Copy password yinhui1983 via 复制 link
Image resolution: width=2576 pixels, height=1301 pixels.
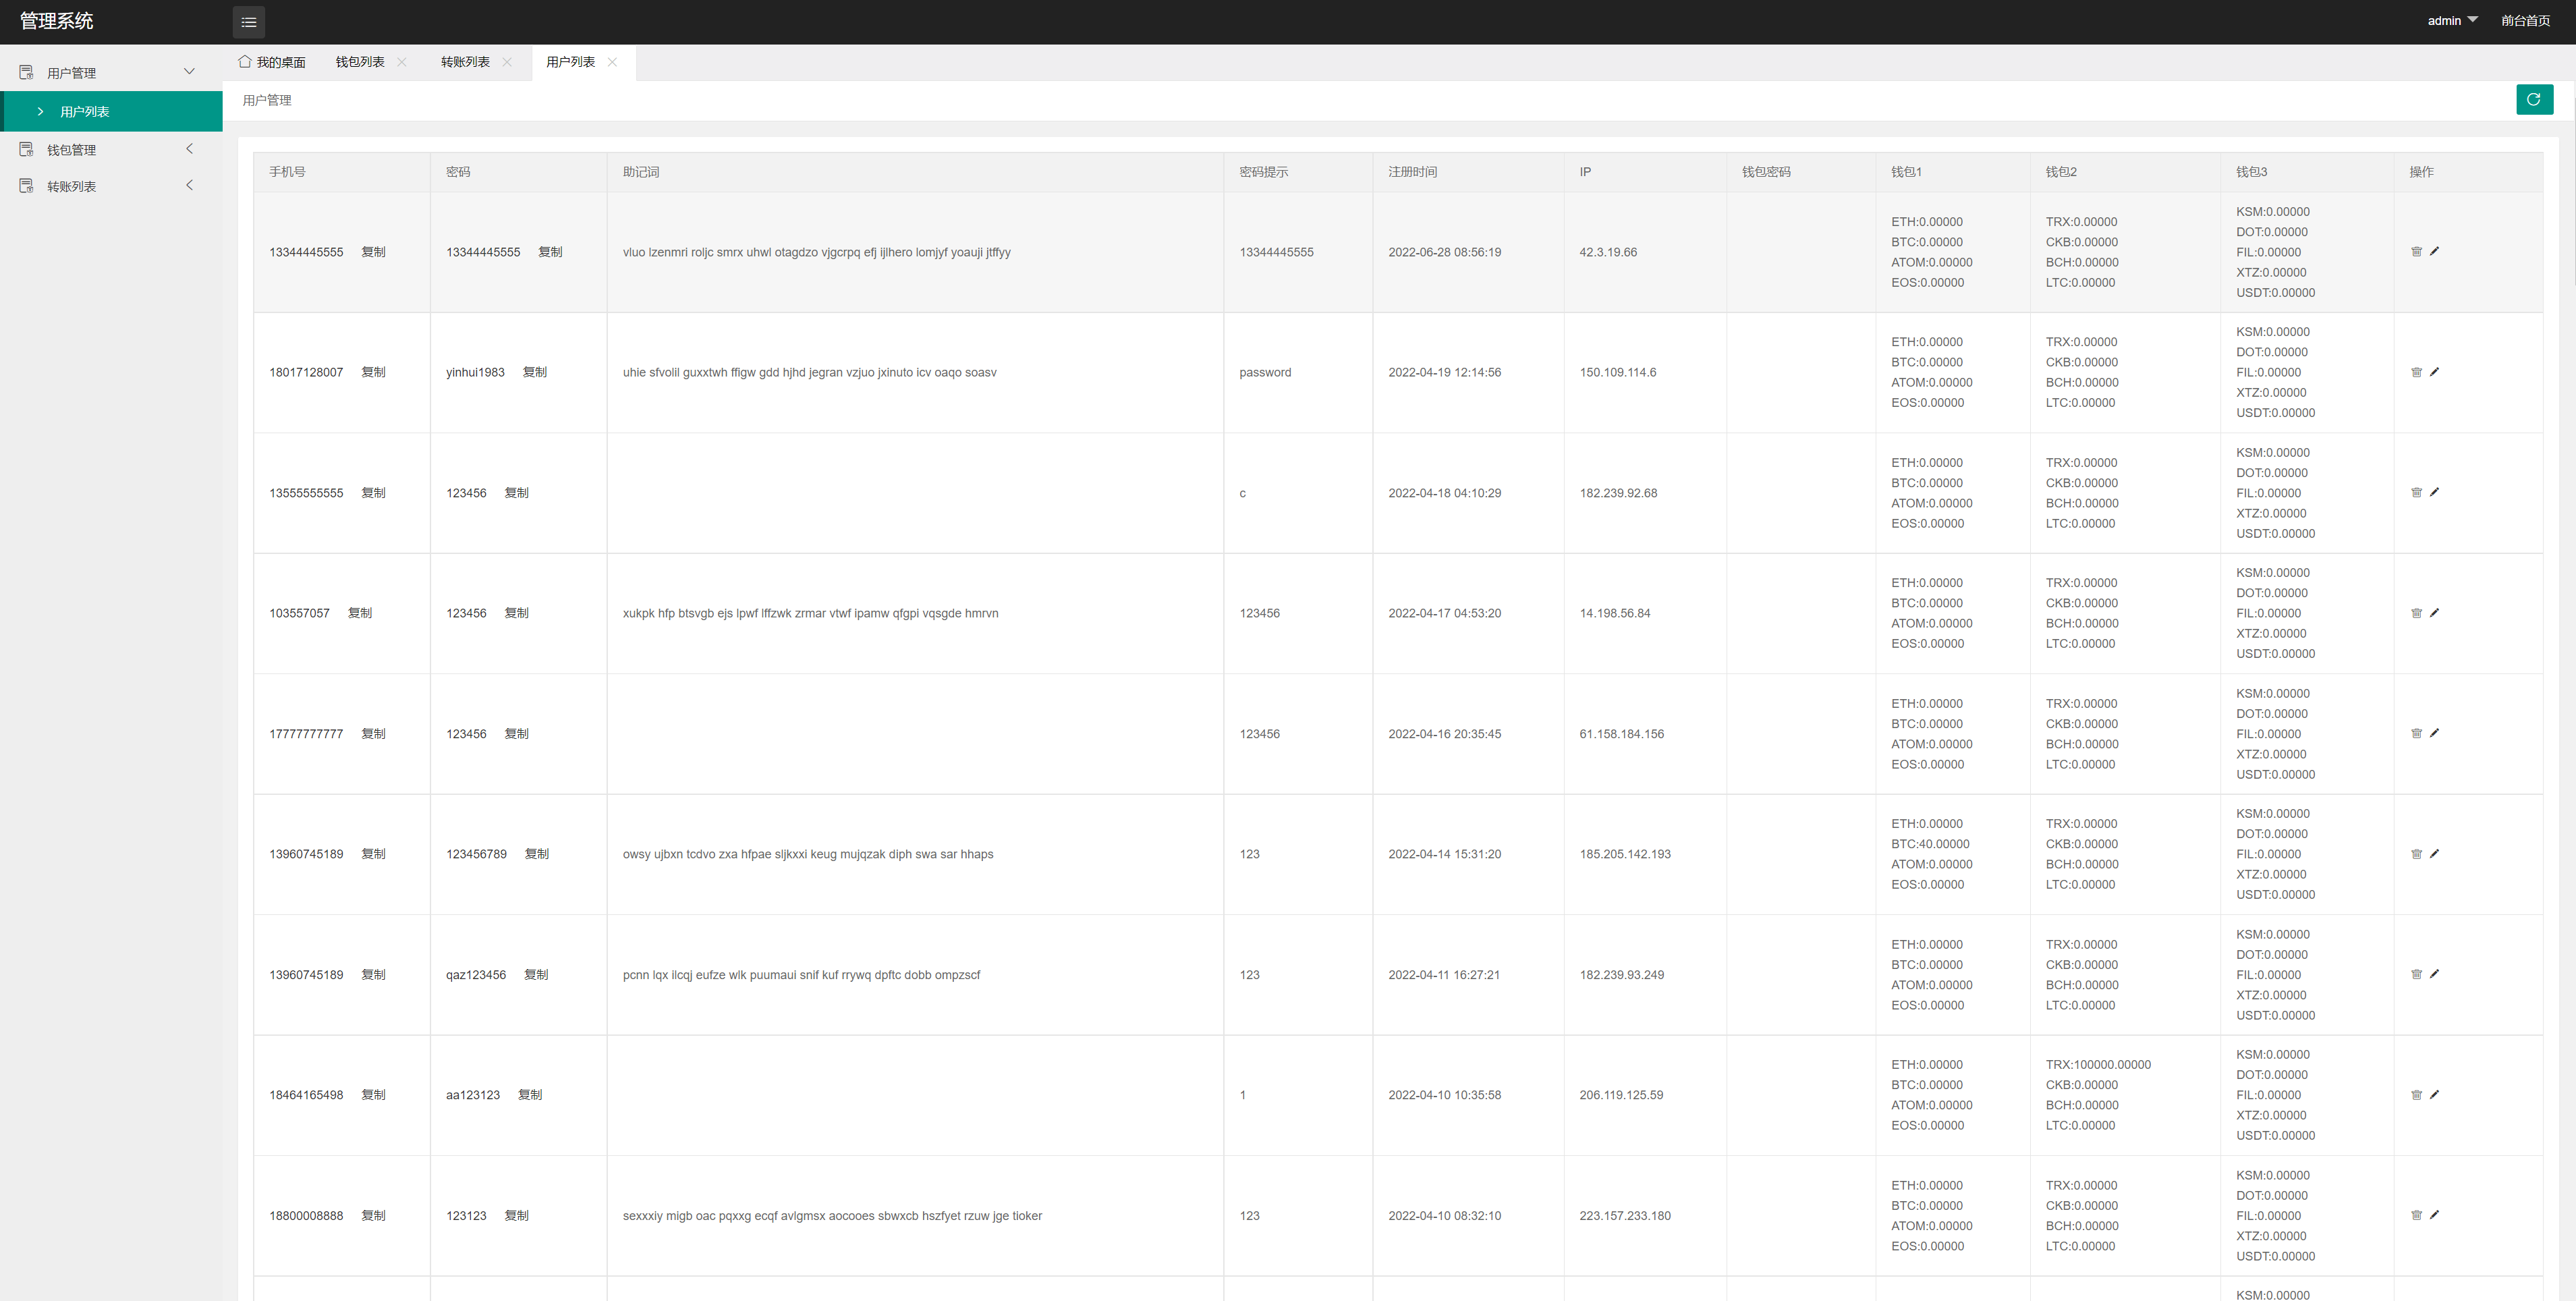(534, 372)
